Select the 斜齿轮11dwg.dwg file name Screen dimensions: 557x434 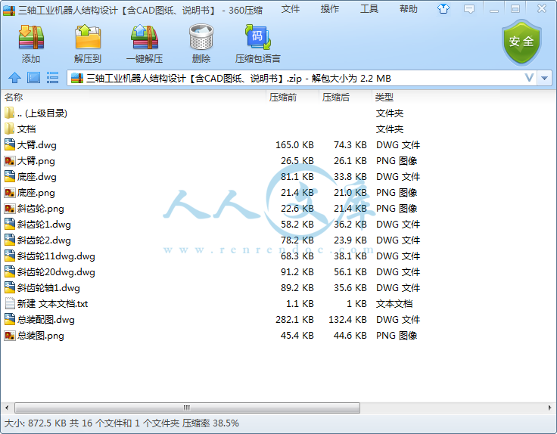(56, 256)
